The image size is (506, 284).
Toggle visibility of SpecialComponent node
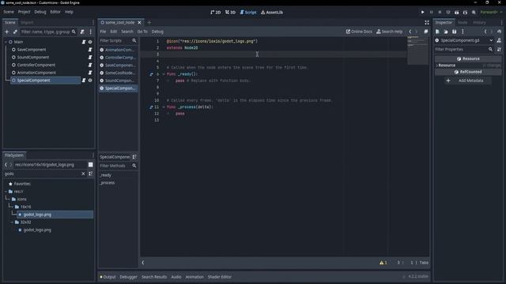tap(90, 80)
